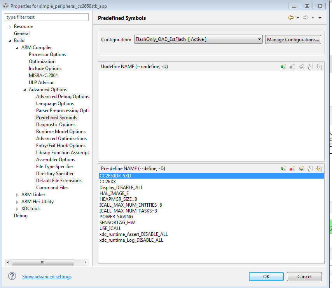332x288 pixels.
Task: Go forward to next properties page
Action: 306,18
